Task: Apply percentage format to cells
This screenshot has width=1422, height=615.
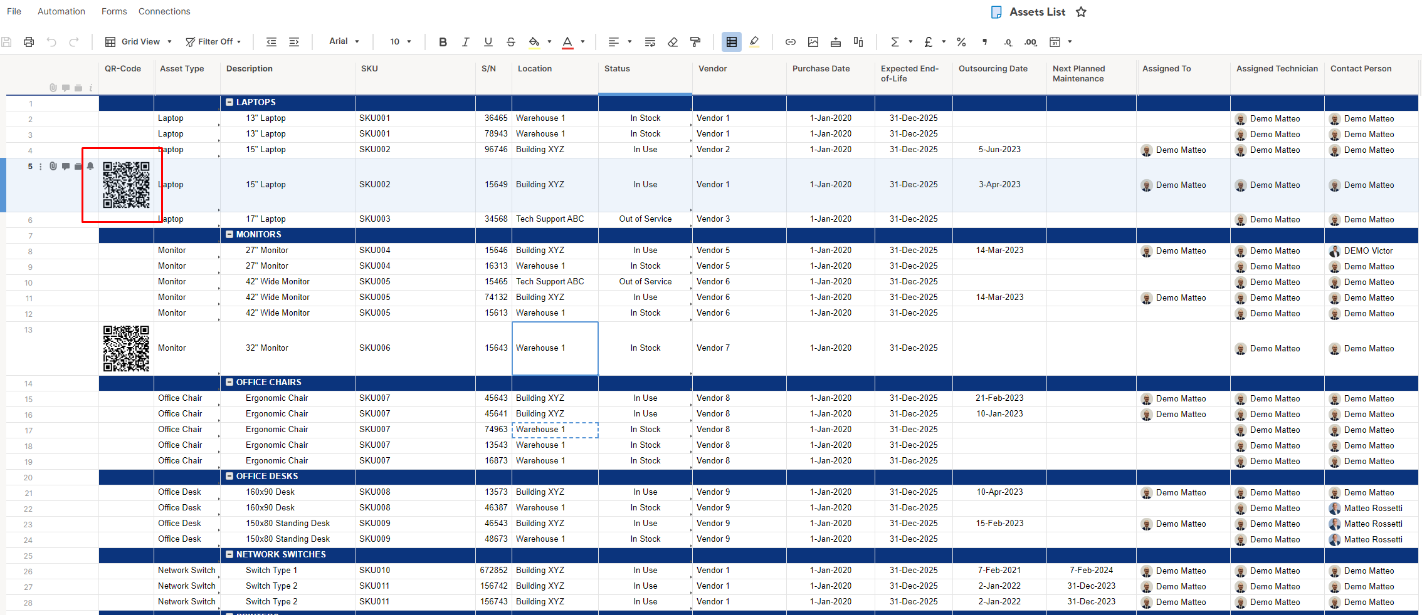Action: pyautogui.click(x=961, y=42)
